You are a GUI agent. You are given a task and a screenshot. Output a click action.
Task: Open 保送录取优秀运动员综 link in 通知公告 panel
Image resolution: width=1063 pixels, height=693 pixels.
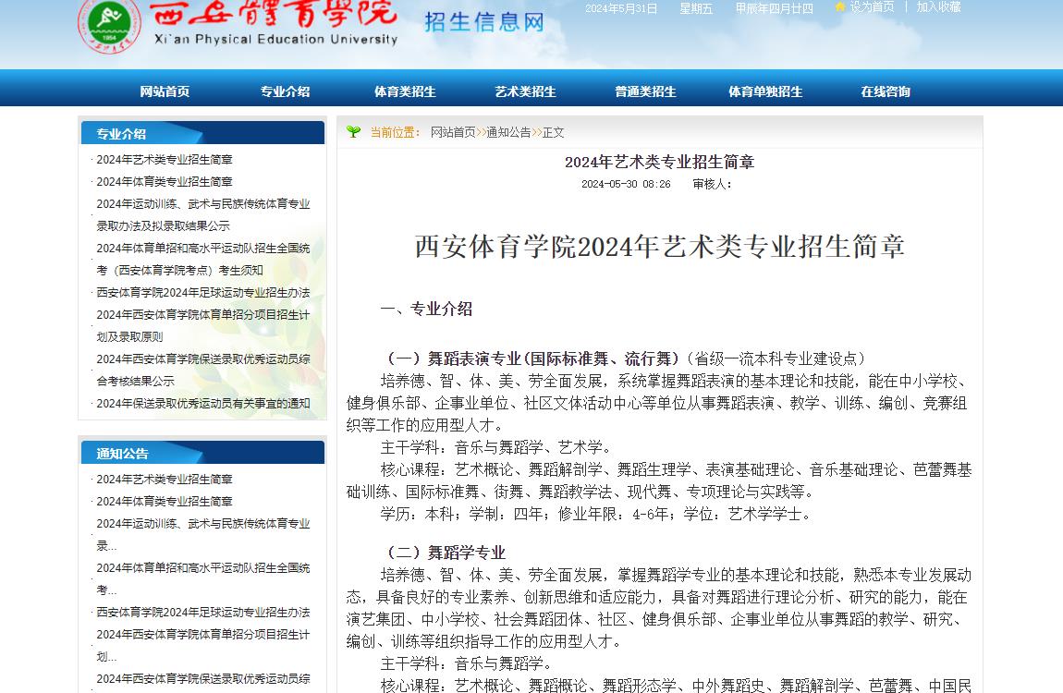pyautogui.click(x=202, y=679)
